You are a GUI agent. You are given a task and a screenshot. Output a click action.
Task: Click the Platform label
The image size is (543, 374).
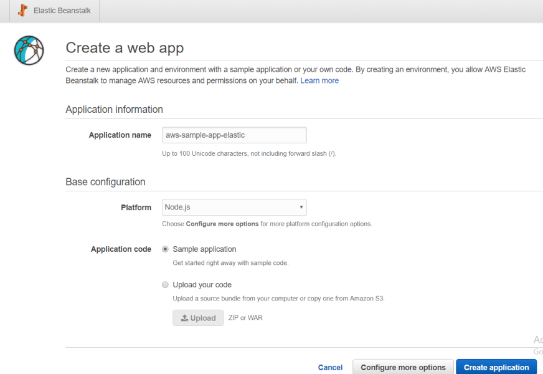(136, 208)
